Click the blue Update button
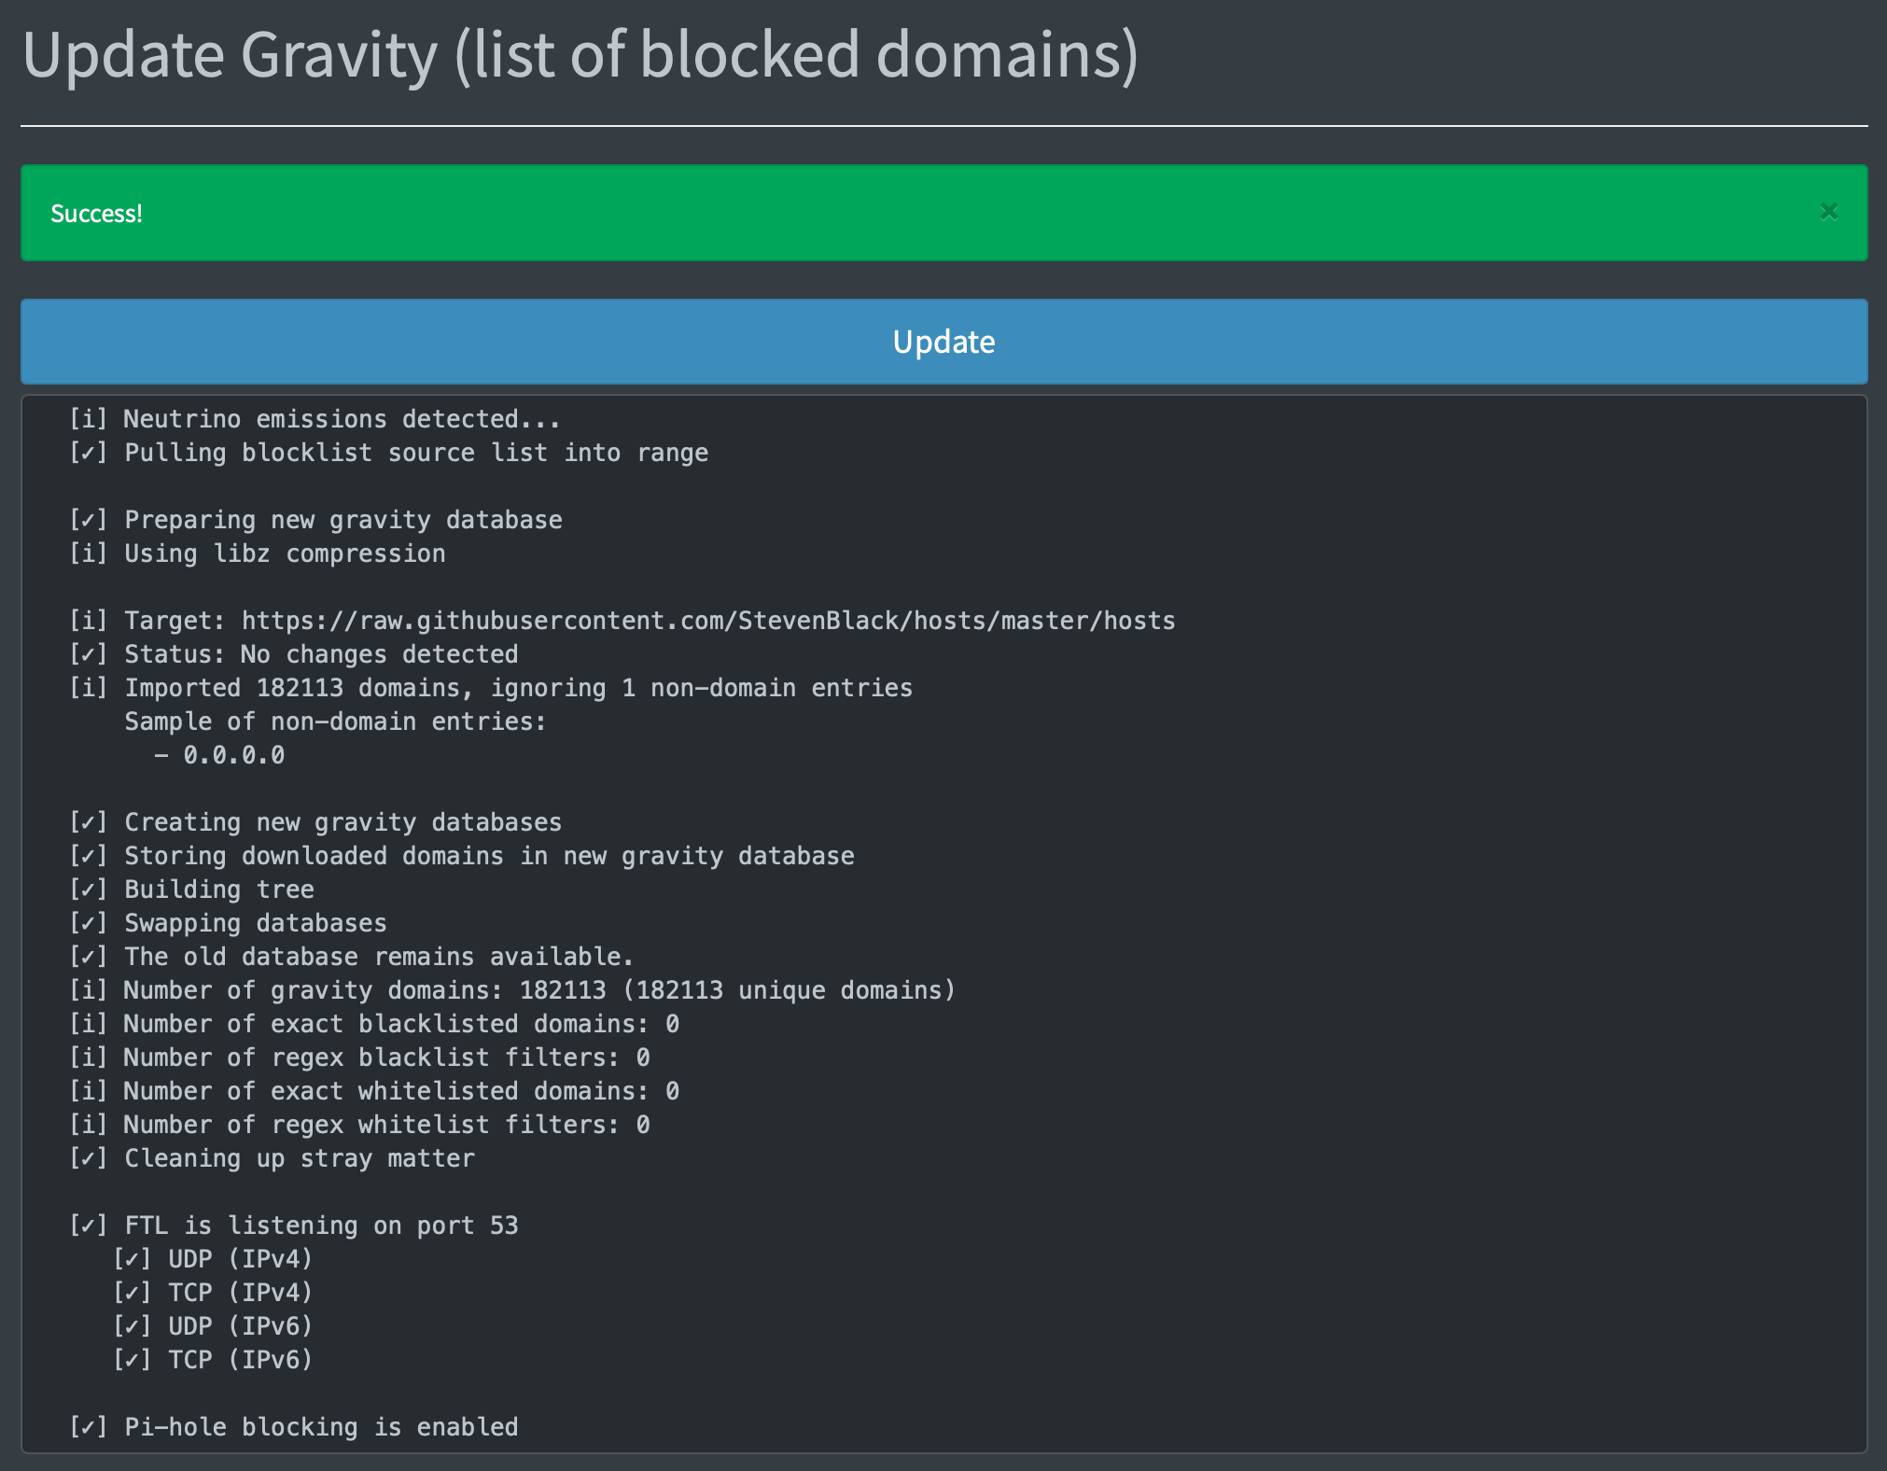Image resolution: width=1887 pixels, height=1471 pixels. click(943, 342)
